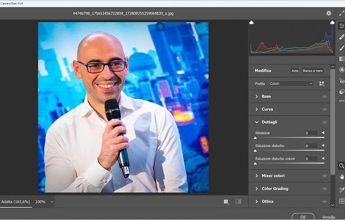This screenshot has width=345, height=220.
Task: Click the 100% zoom option
Action: click(40, 201)
